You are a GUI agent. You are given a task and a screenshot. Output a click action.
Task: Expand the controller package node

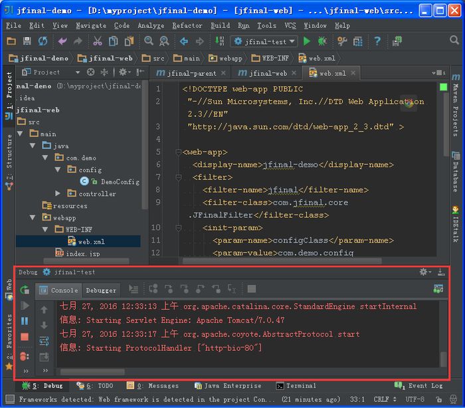tap(58, 193)
